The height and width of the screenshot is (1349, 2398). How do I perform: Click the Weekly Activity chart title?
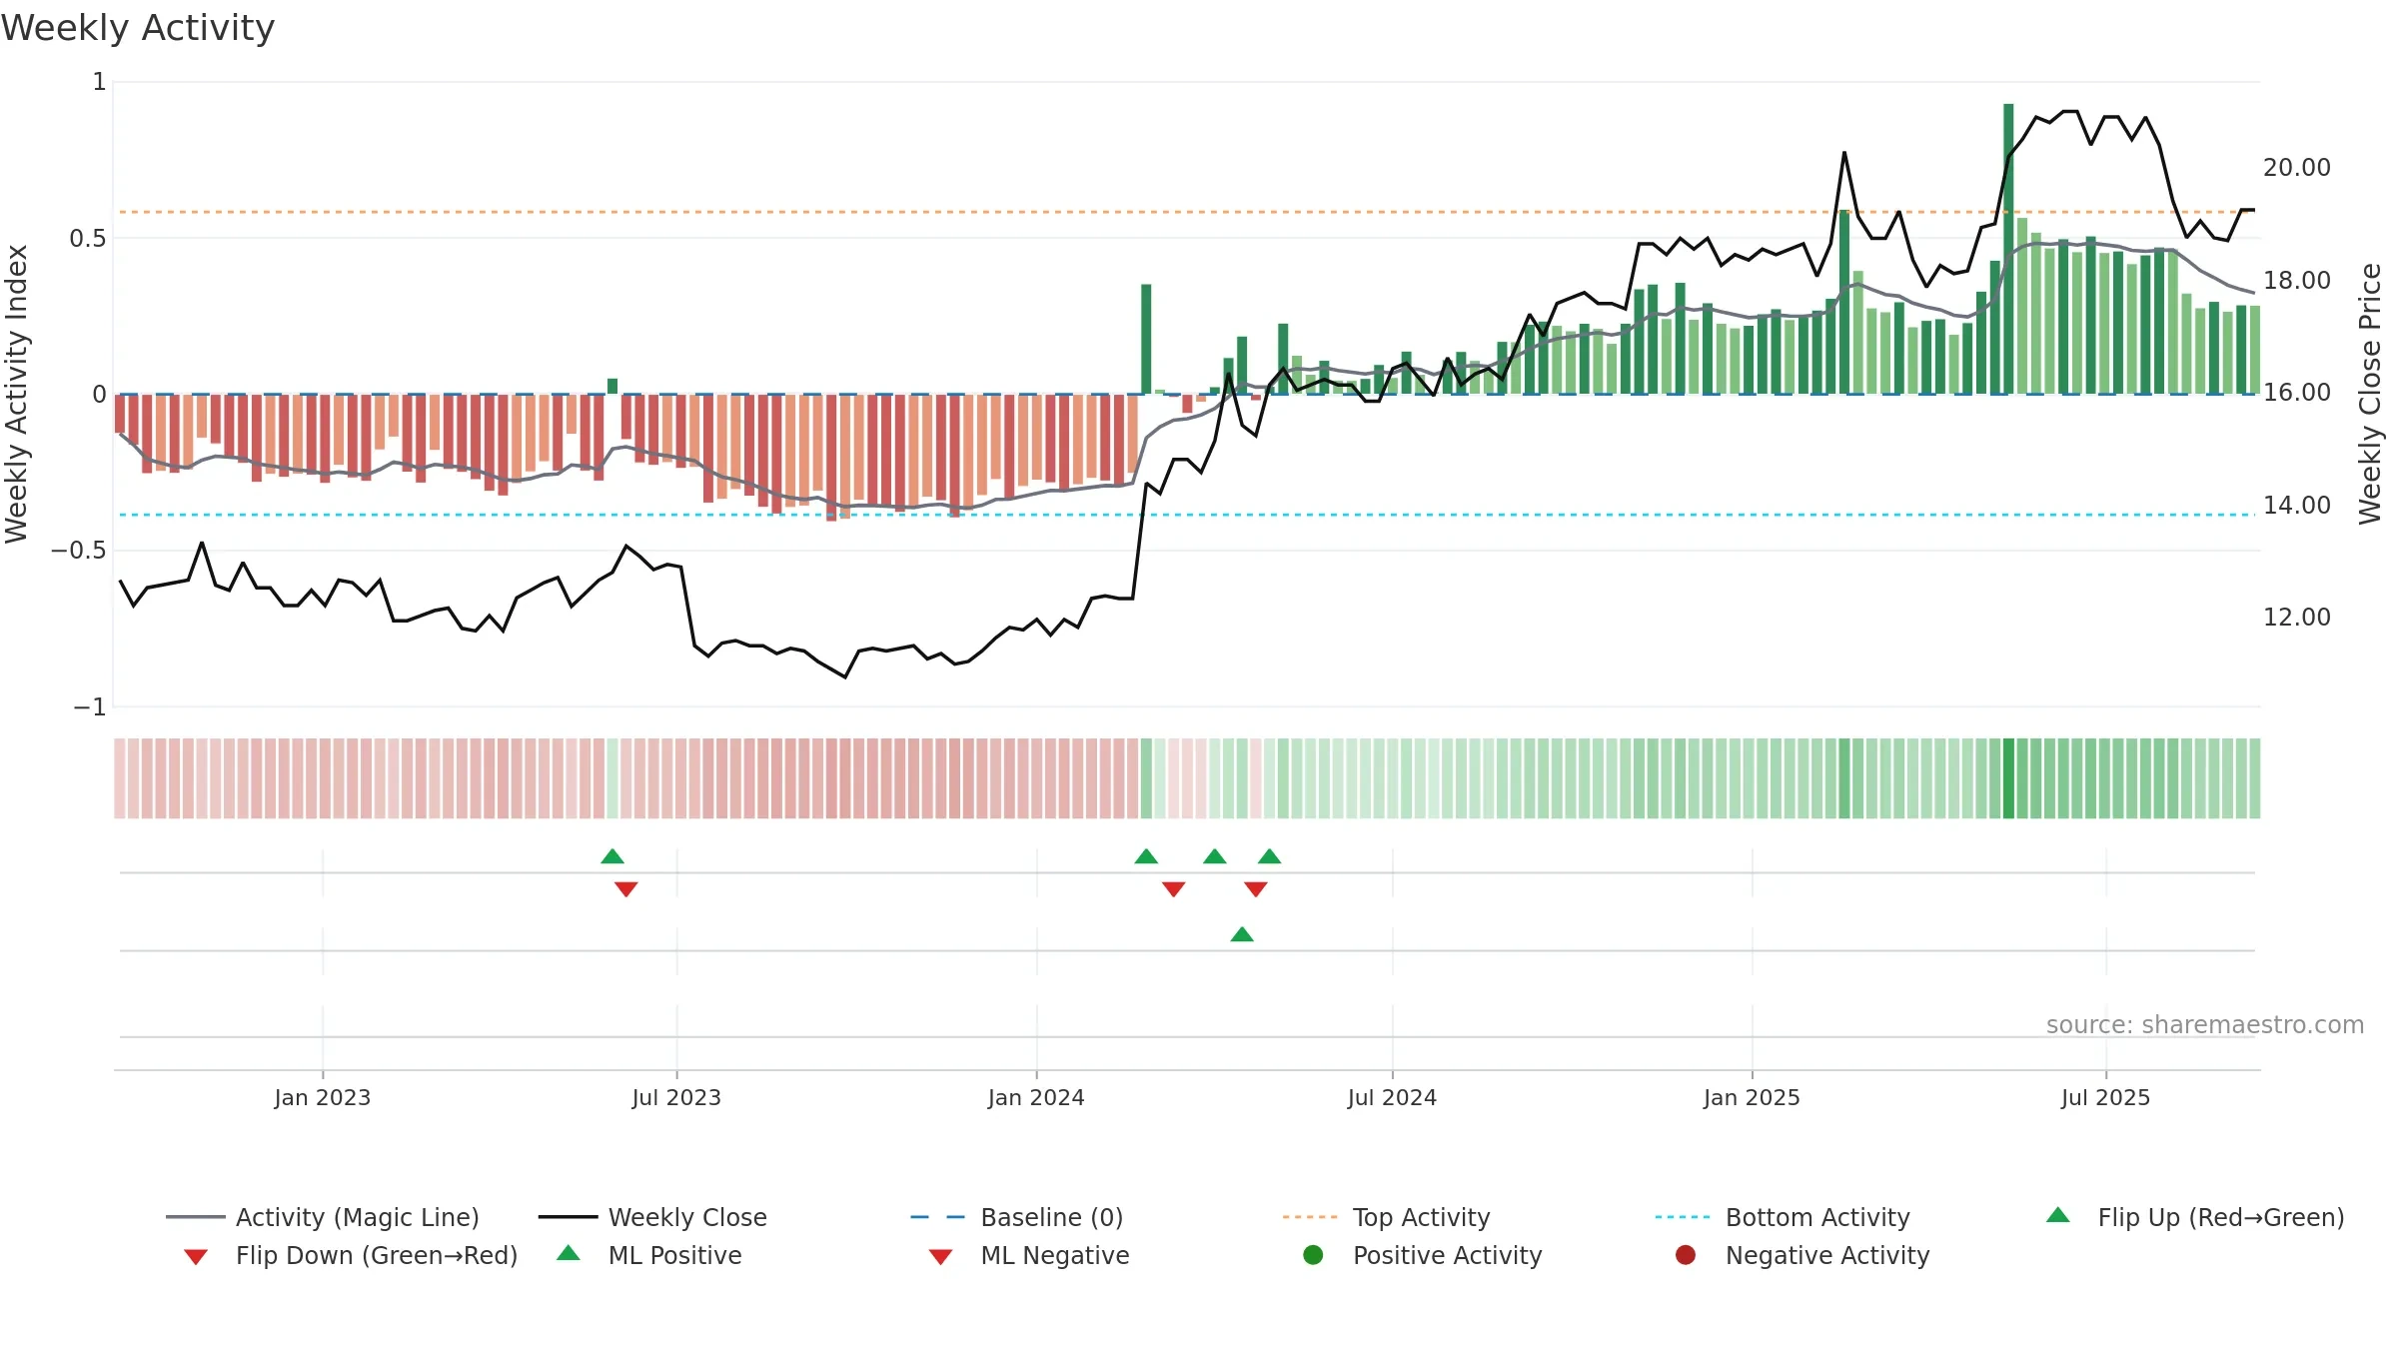138,28
